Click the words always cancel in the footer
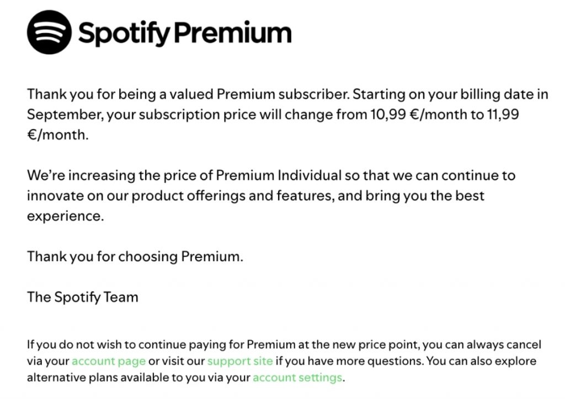Image resolution: width=565 pixels, height=399 pixels. point(504,344)
